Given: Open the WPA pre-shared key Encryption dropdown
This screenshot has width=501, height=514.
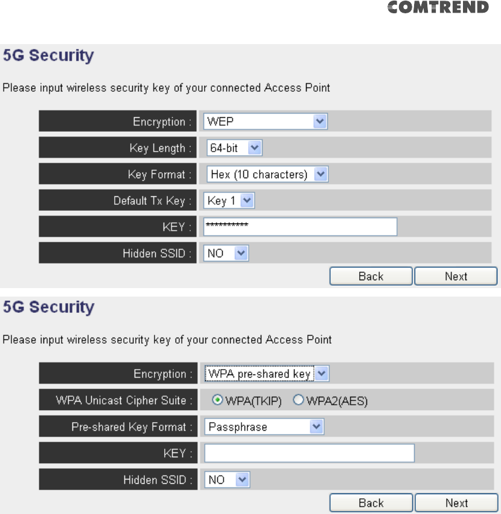Looking at the screenshot, I should [266, 373].
